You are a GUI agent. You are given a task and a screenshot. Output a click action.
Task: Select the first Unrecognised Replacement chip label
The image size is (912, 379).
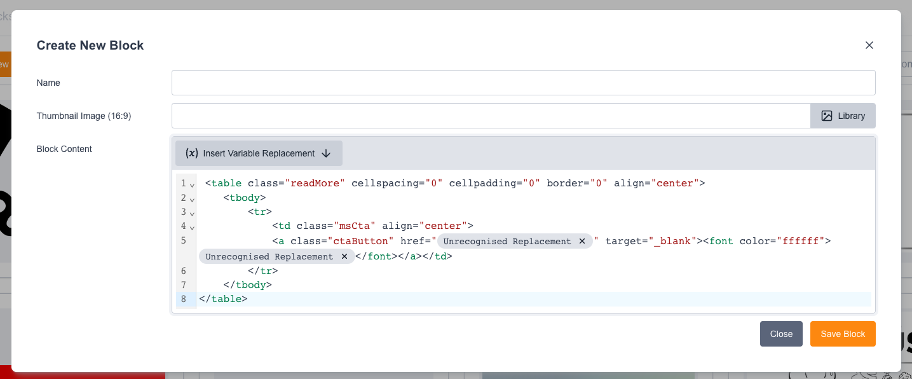[x=507, y=242]
